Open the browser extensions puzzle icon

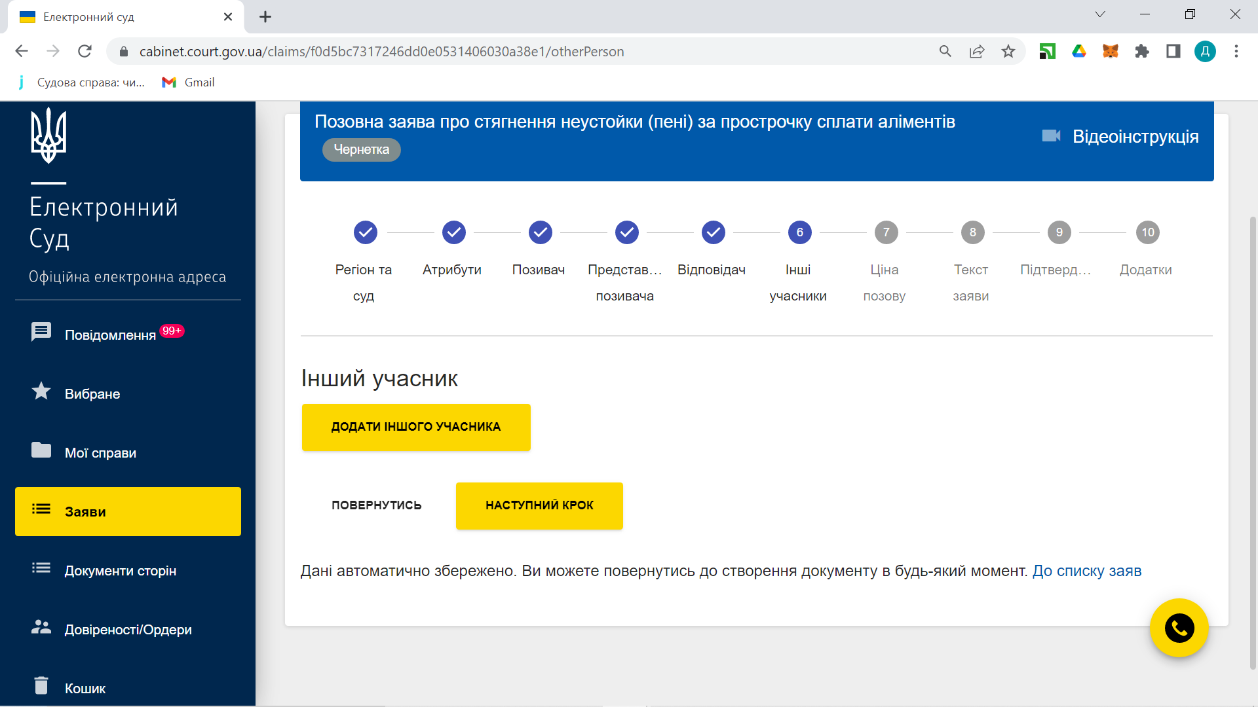pos(1141,51)
